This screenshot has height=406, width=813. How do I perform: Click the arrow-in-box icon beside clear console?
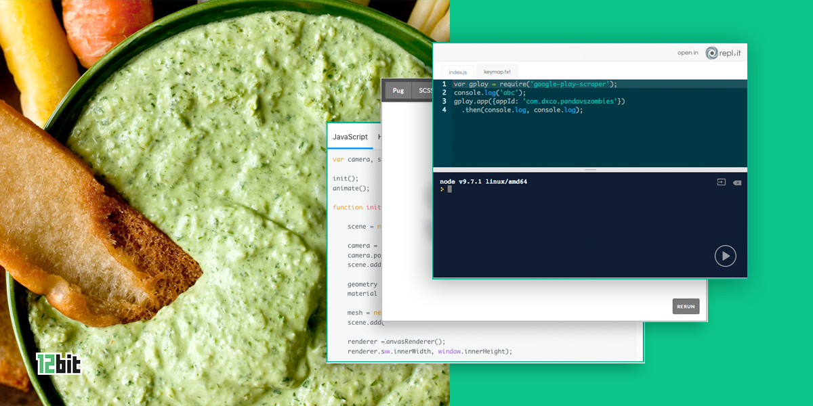tap(722, 182)
